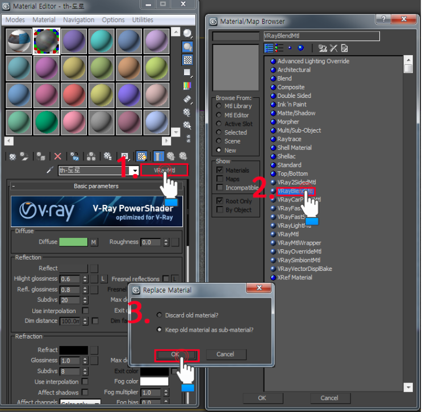Enable the Maps show checkbox
Screen dimensions: 422x412
[x=220, y=179]
